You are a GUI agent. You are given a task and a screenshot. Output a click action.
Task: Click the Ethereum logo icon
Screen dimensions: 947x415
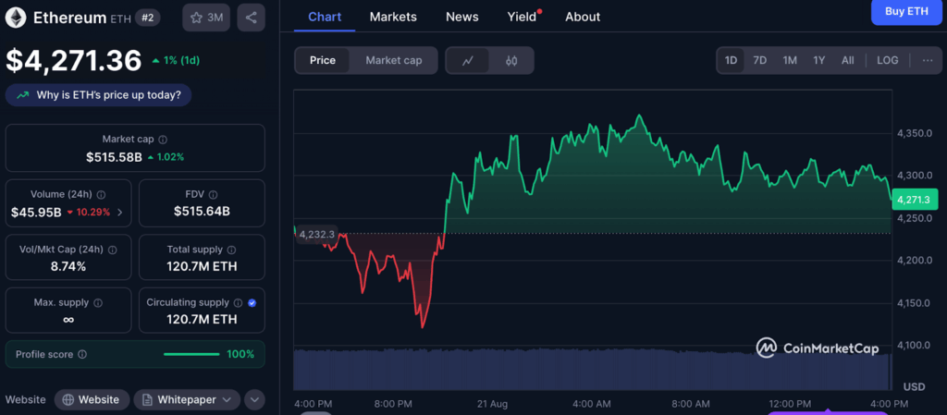pos(16,18)
